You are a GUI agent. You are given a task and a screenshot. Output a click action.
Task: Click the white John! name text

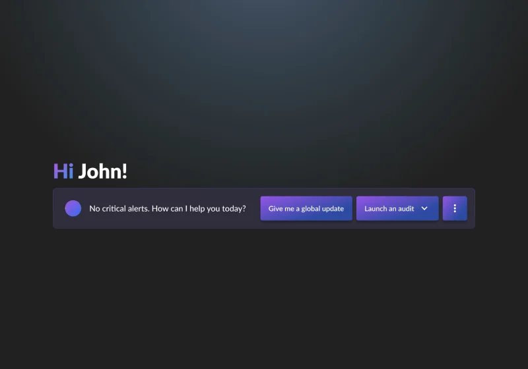click(x=103, y=171)
